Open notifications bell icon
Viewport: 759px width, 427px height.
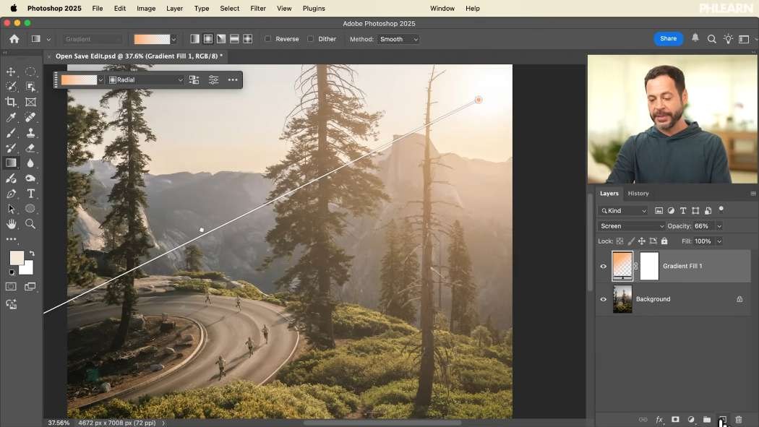pyautogui.click(x=695, y=38)
